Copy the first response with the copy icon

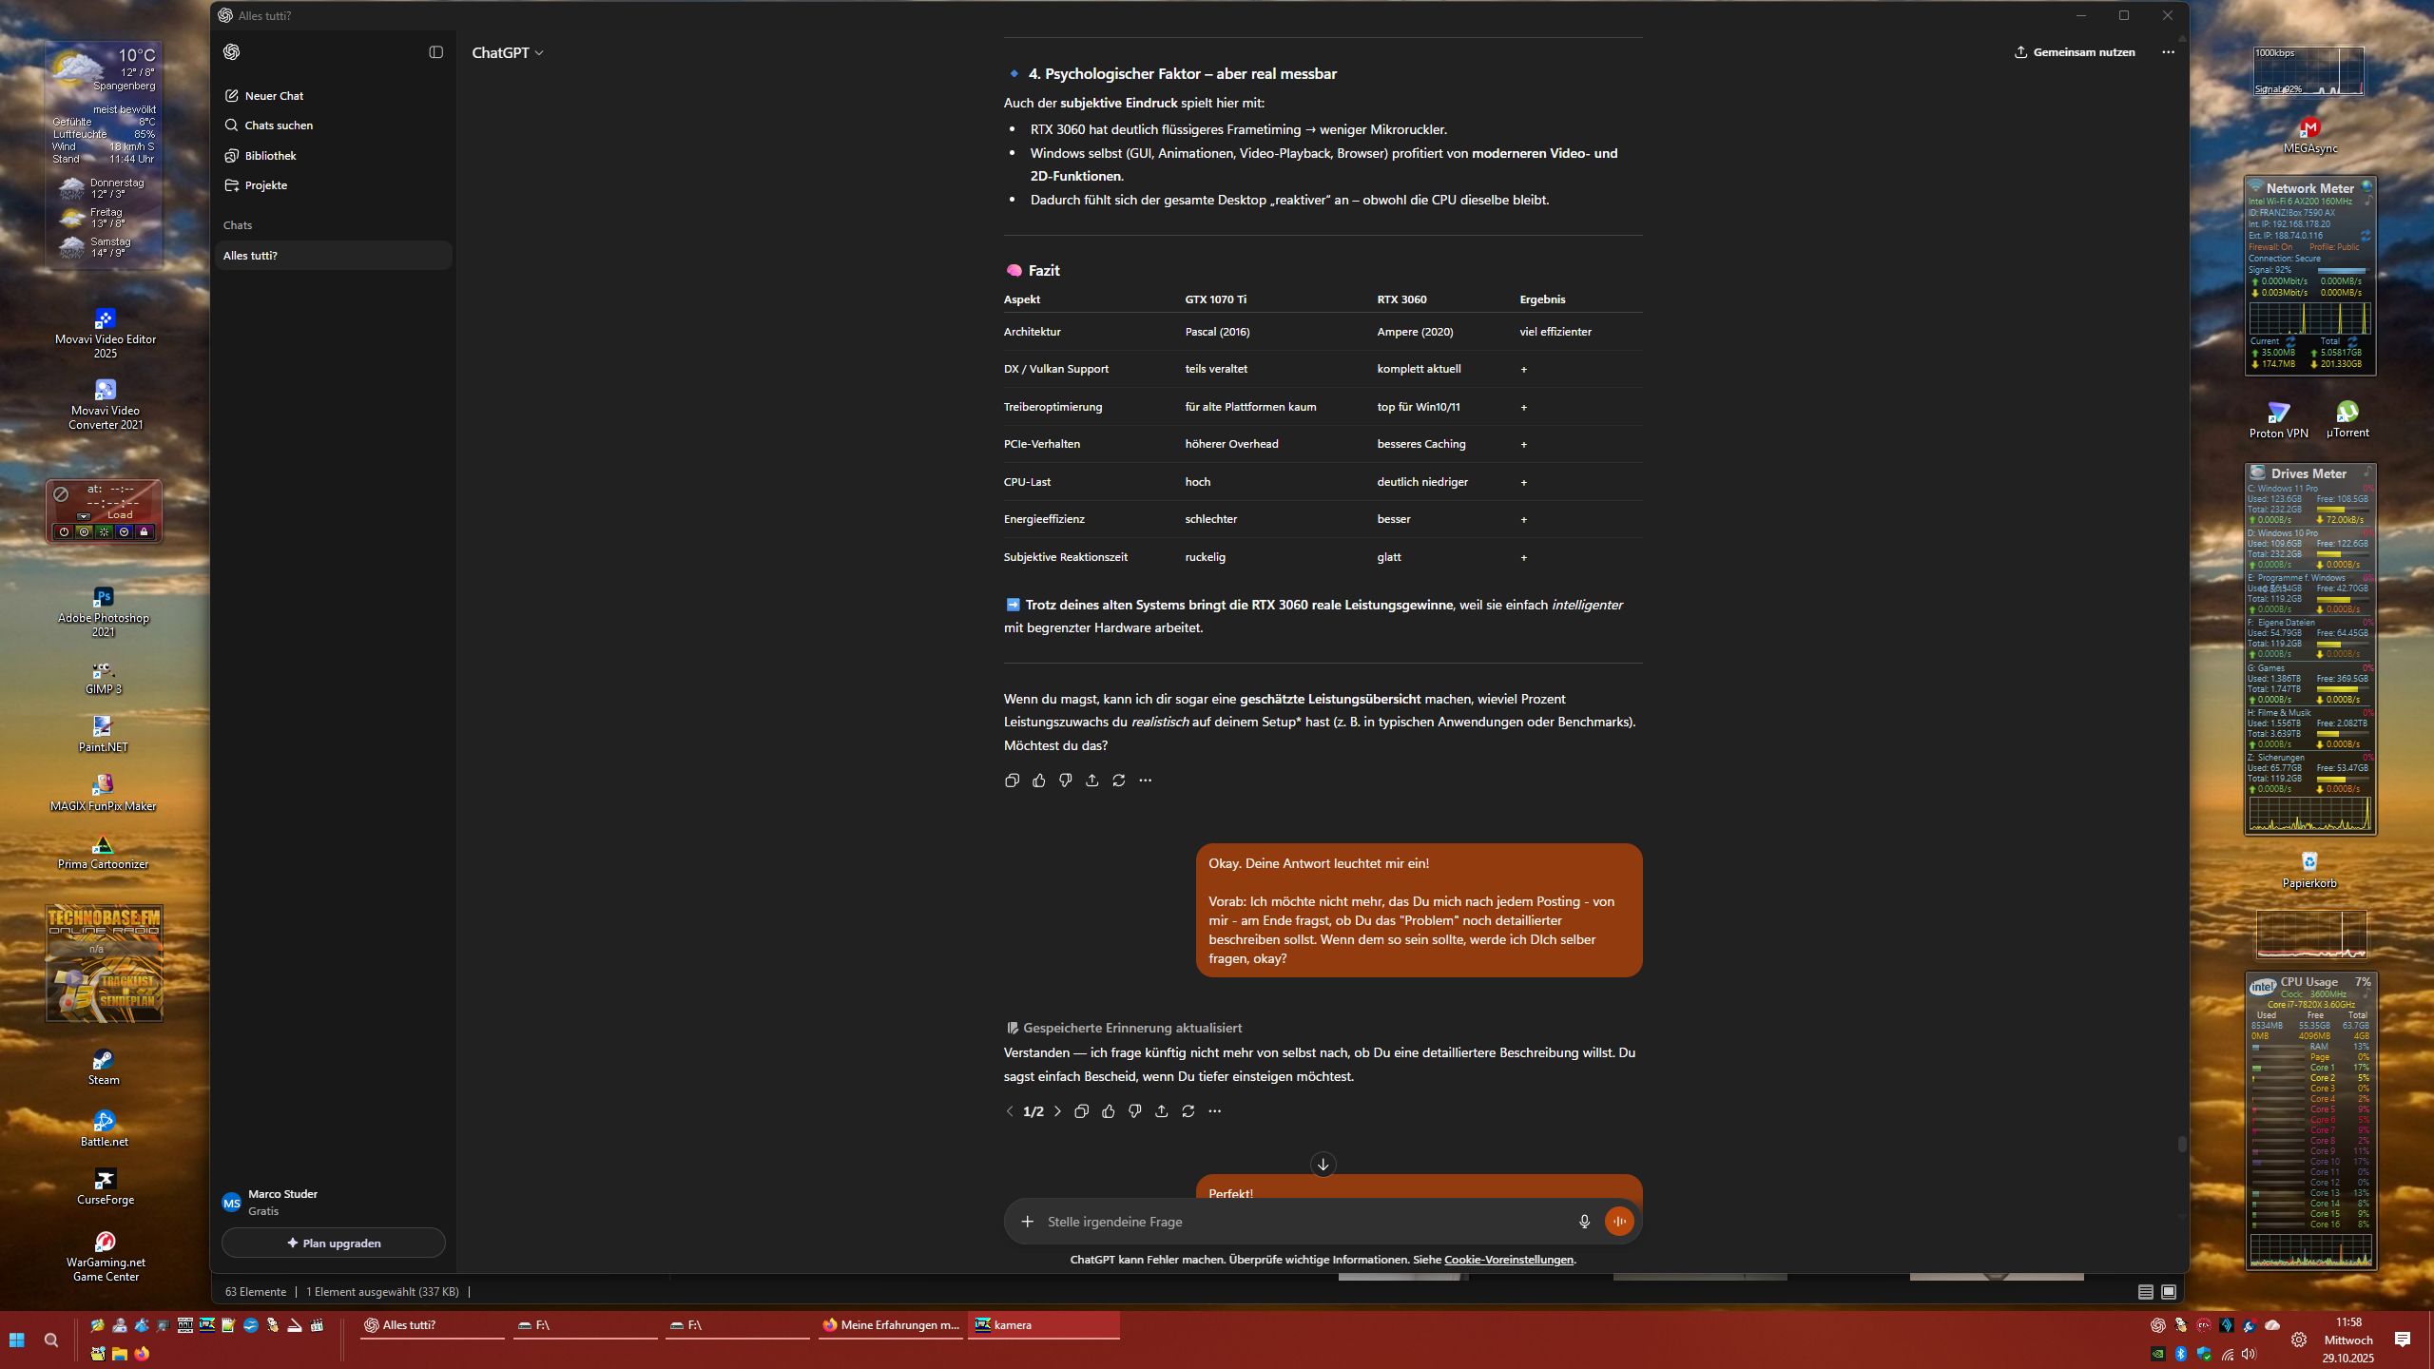(1012, 781)
